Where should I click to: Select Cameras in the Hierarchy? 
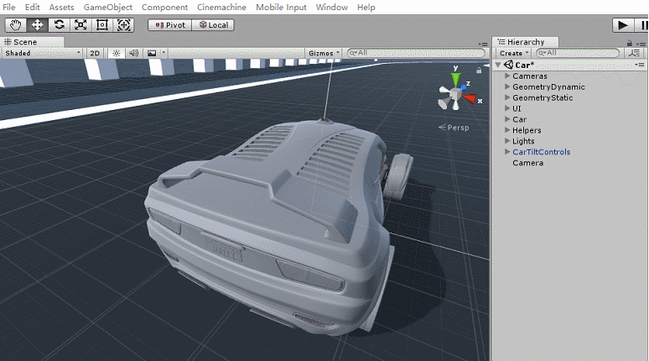530,76
